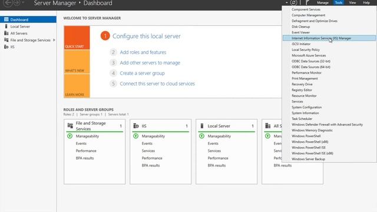Image resolution: width=377 pixels, height=212 pixels.
Task: Open the View menu
Action: 352,2
